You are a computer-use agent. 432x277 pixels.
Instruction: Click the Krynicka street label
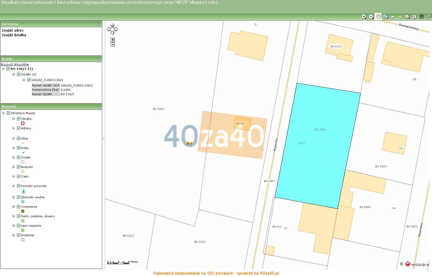pos(275,145)
